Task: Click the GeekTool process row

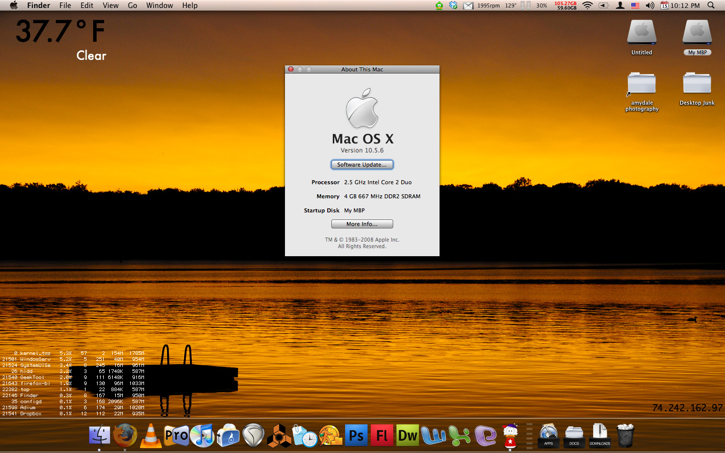Action: click(73, 377)
